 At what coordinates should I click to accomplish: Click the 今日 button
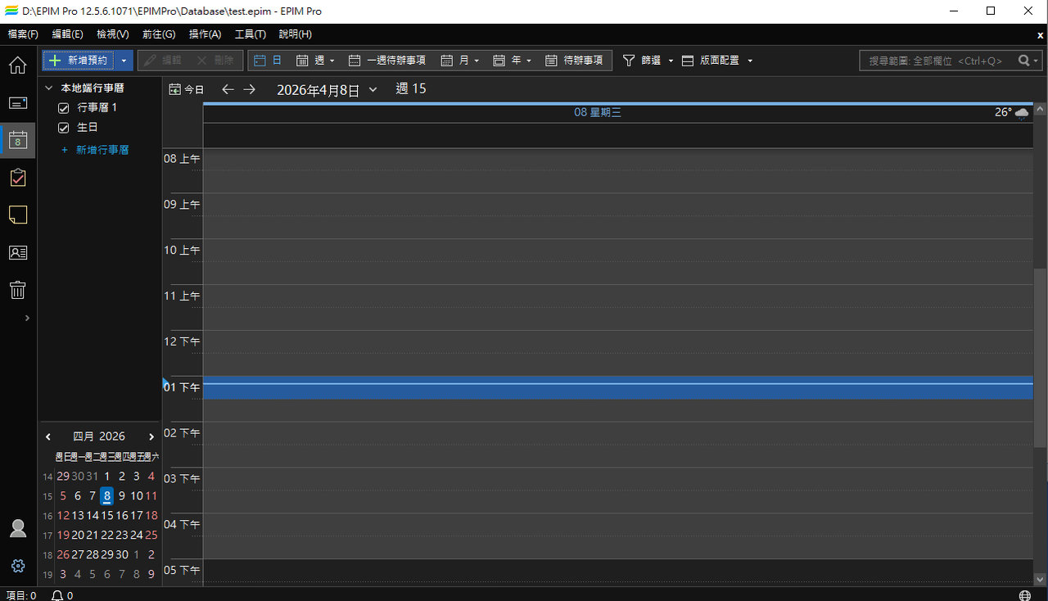click(187, 89)
